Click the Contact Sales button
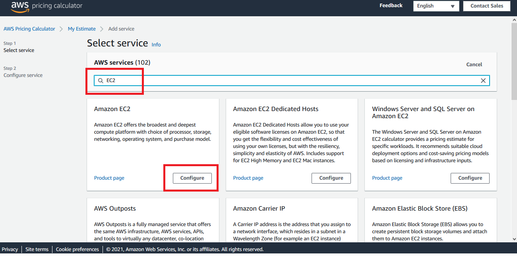The image size is (517, 257). click(487, 6)
